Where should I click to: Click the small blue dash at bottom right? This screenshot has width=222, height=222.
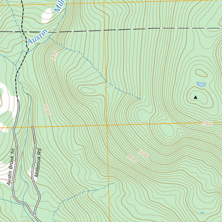(203, 213)
